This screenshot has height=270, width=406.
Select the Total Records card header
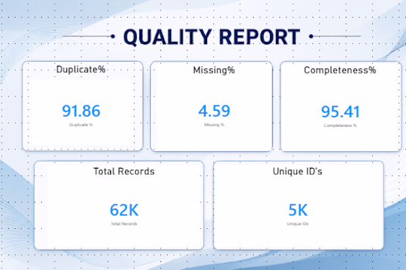pos(124,171)
